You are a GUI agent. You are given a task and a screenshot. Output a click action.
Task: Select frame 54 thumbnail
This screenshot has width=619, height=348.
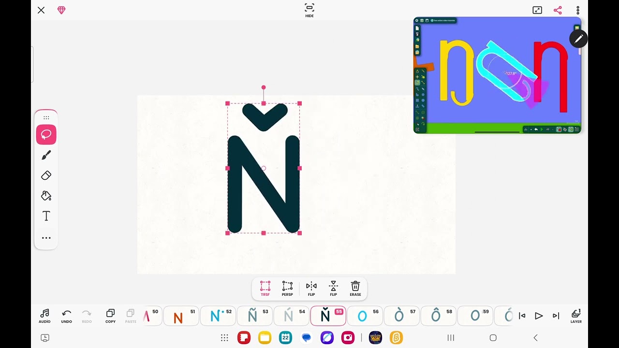291,316
